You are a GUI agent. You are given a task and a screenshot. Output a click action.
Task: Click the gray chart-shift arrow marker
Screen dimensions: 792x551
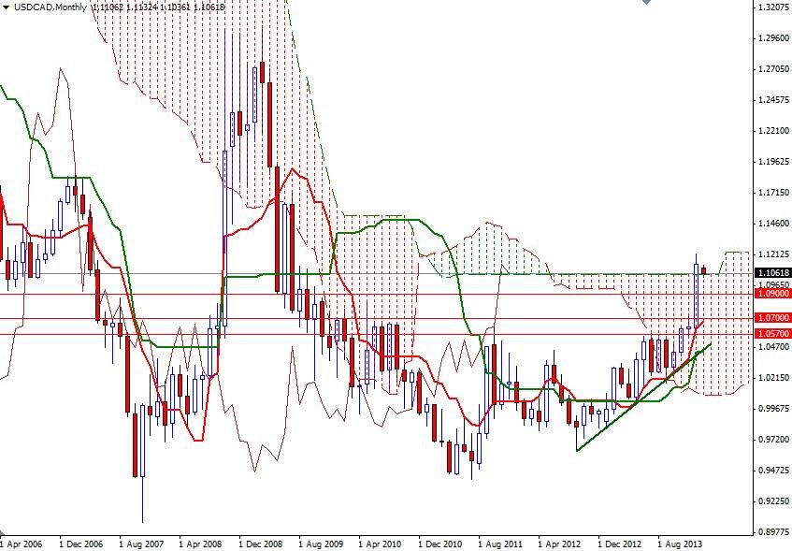pyautogui.click(x=644, y=6)
